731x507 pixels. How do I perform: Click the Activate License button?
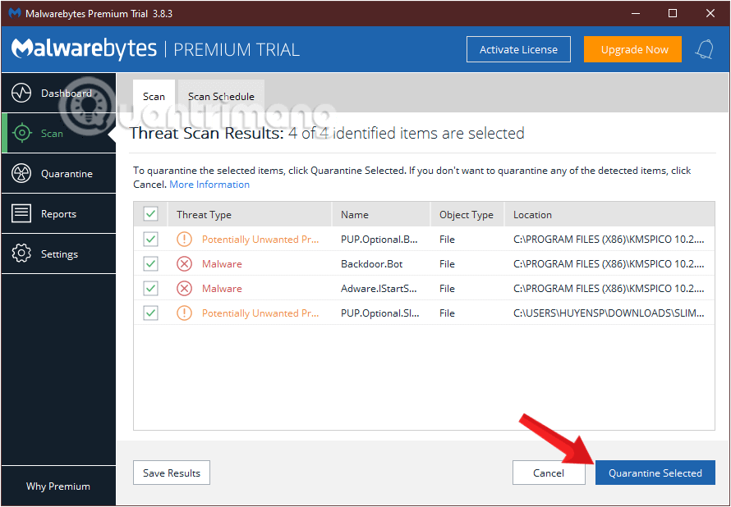click(518, 49)
